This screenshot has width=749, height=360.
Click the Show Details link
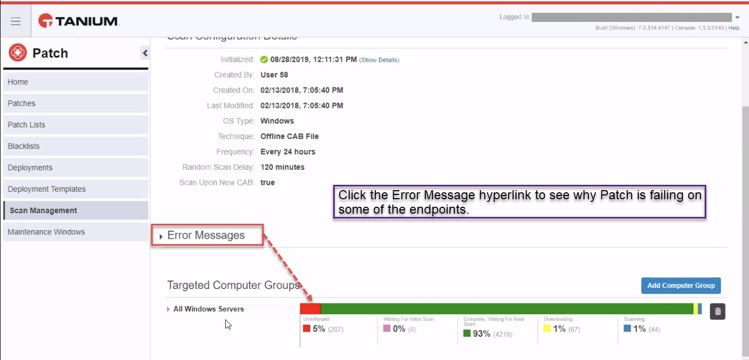(x=379, y=60)
